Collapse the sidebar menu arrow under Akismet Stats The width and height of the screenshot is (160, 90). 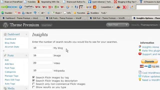click(x=4, y=51)
